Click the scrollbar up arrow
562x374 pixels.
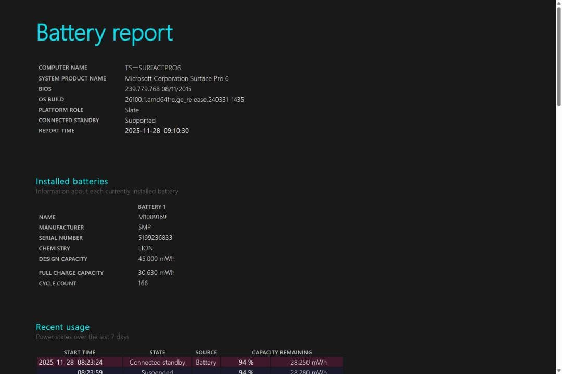(x=558, y=4)
